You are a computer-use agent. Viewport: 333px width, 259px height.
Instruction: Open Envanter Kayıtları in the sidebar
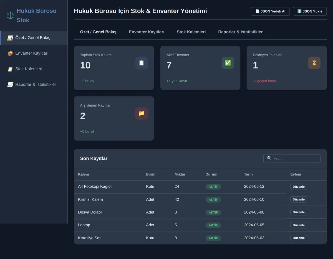(x=34, y=53)
